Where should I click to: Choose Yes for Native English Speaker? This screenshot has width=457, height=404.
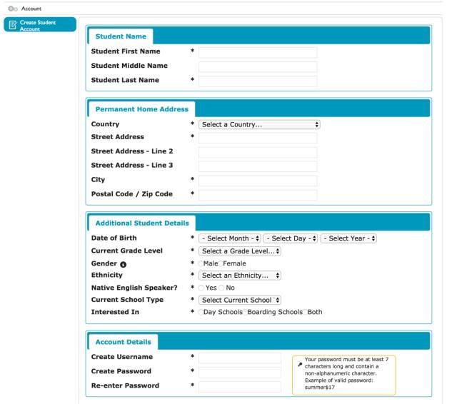pos(201,288)
